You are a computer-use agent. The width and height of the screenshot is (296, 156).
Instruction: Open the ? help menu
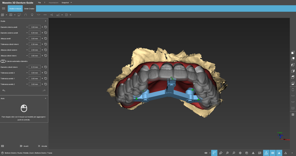(x=44, y=3)
